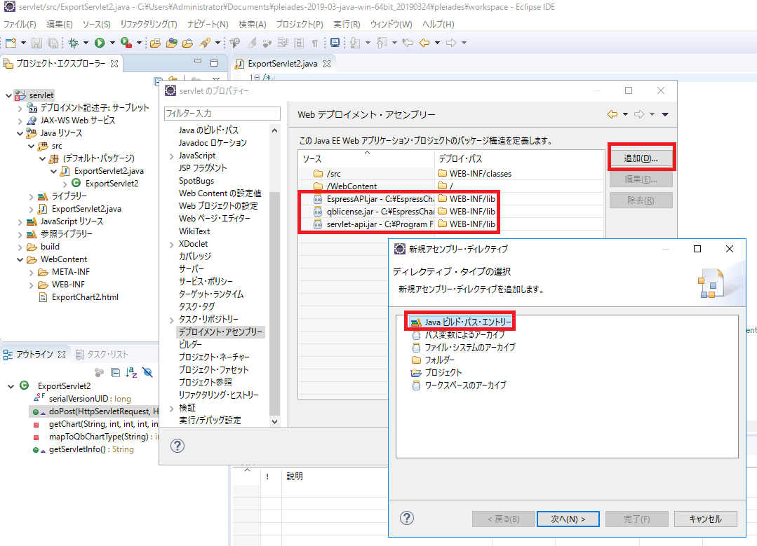Open the Run dropdown arrow next to play icon
The width and height of the screenshot is (757, 546).
click(112, 43)
